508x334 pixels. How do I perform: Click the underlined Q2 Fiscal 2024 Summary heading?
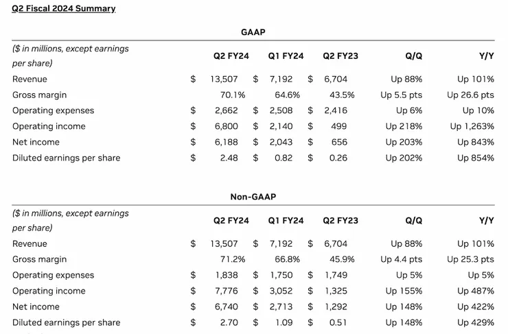tap(64, 9)
